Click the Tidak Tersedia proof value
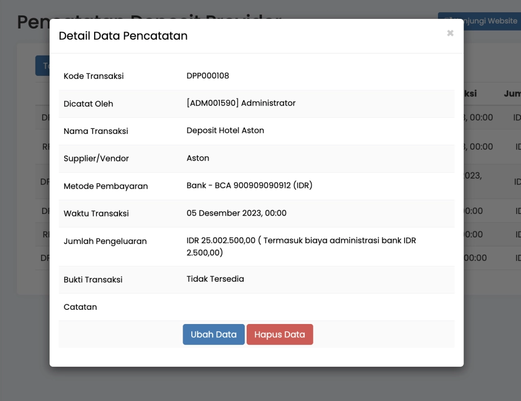Viewport: 521px width, 401px height. [215, 279]
